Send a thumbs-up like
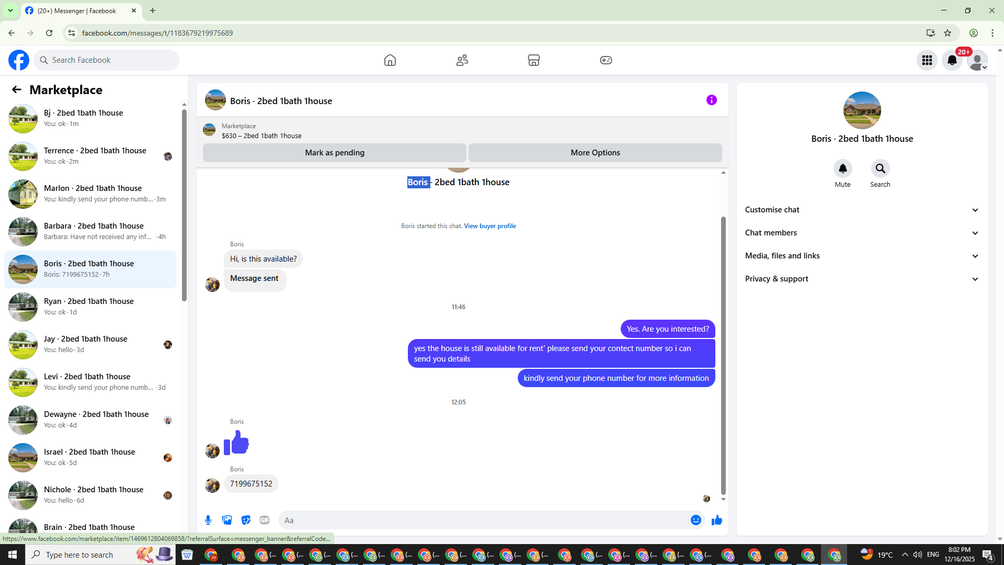Viewport: 1004px width, 565px height. tap(717, 520)
